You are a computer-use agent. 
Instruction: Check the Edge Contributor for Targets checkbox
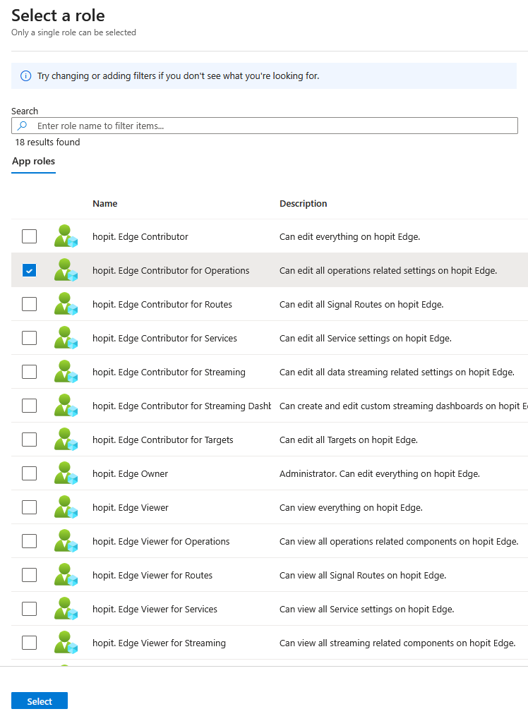(30, 440)
